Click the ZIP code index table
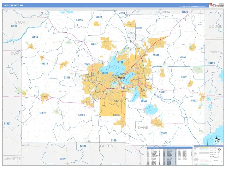 pyautogui.click(x=169, y=156)
